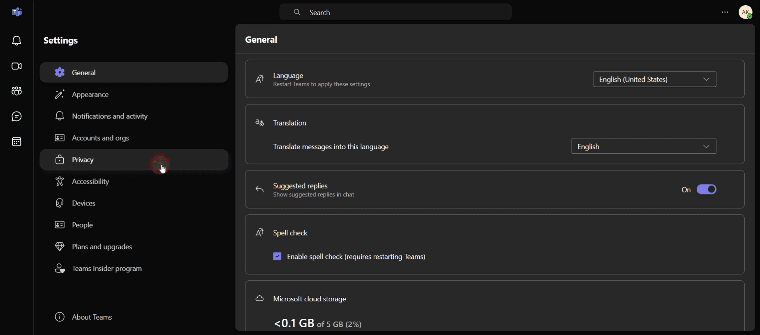
Task: Click the gear icon beside General
Action: pyautogui.click(x=60, y=72)
